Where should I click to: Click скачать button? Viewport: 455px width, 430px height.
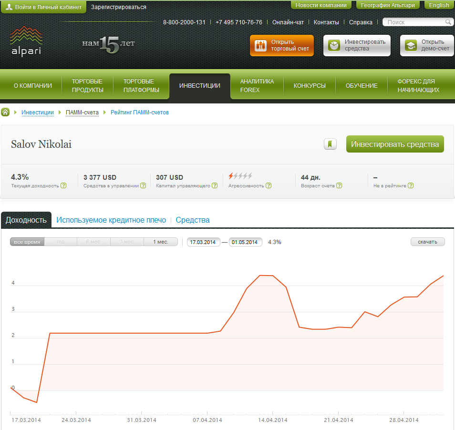[427, 242]
